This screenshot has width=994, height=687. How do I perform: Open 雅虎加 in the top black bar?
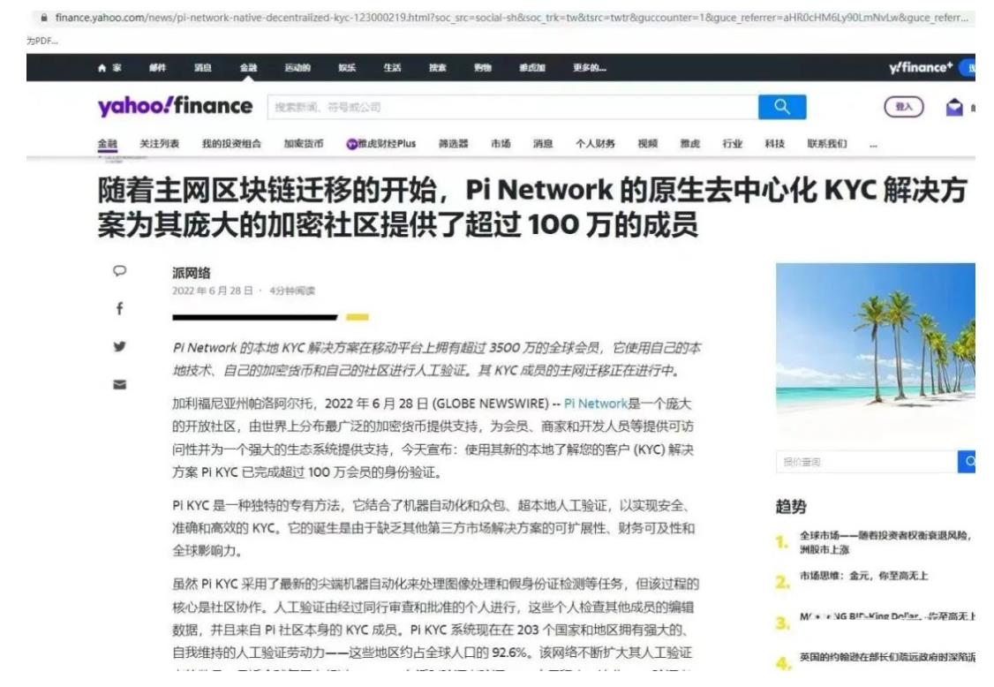[x=531, y=68]
